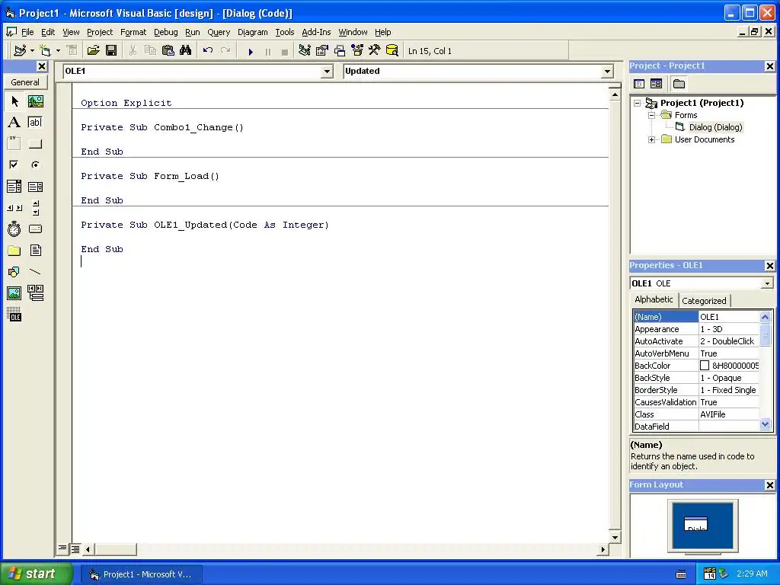Switch to Full Module View at code window bottom
The height and width of the screenshot is (585, 780).
point(75,549)
